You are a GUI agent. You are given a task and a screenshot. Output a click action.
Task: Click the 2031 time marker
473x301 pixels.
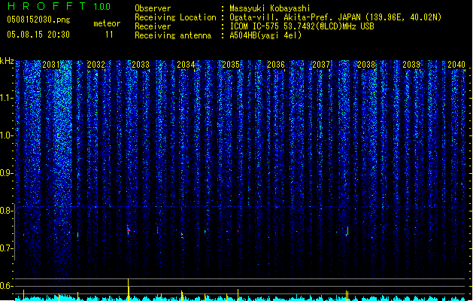point(51,65)
